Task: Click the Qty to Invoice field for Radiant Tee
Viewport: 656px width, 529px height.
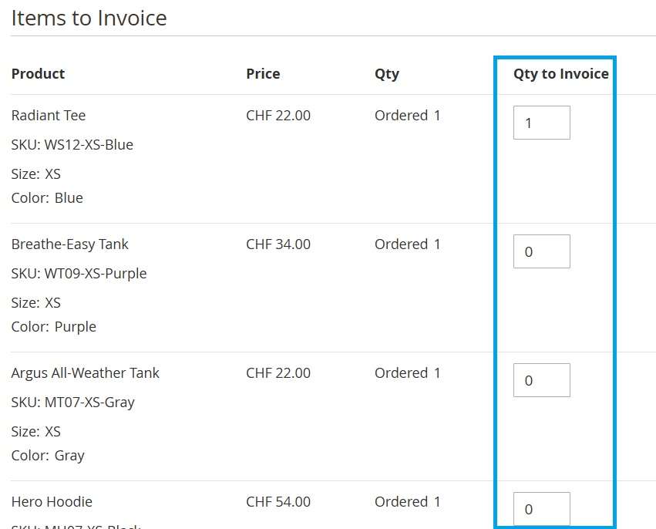Action: pos(541,123)
